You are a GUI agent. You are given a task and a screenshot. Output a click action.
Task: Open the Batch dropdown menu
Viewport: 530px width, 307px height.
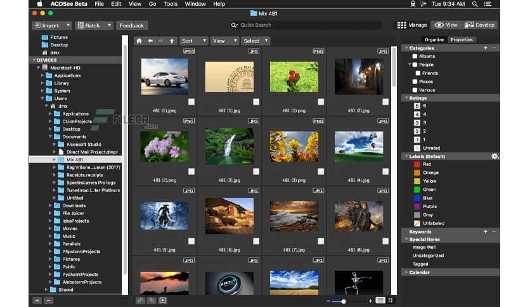point(94,25)
